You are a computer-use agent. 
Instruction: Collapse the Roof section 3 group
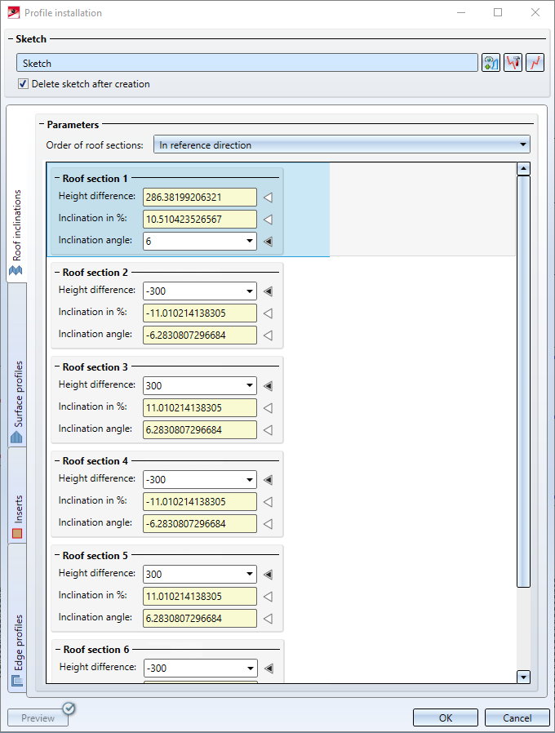tap(57, 367)
